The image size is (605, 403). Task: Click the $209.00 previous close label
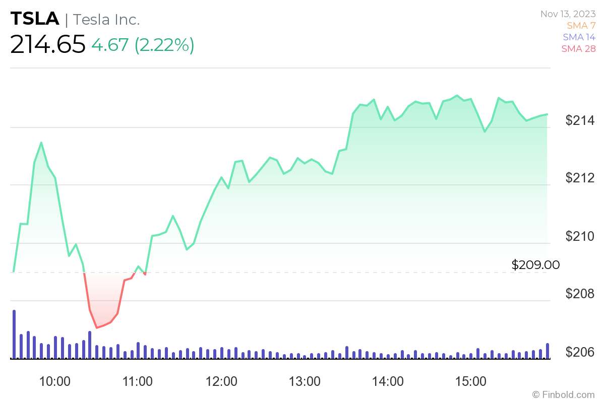click(535, 265)
